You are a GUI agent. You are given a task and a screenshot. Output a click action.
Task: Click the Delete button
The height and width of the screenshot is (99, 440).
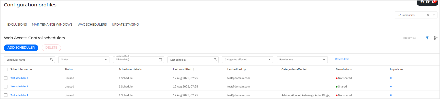pyautogui.click(x=51, y=48)
